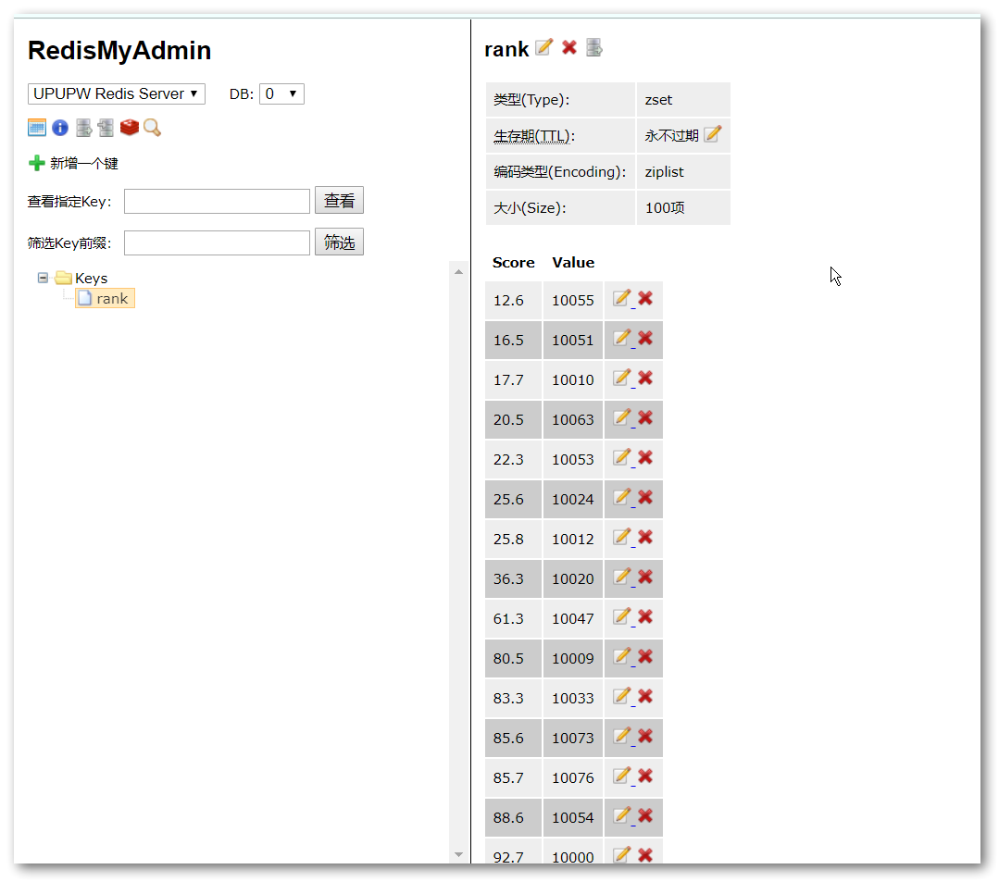Edit the TTL with the pencil icon

[712, 134]
